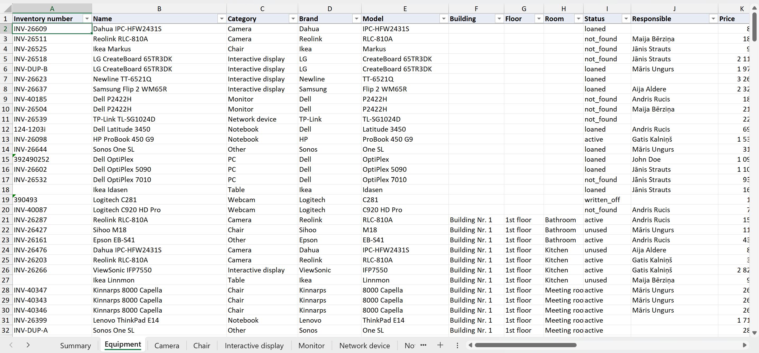Go to next sheet tab arrow
Viewport: 759px width, 353px height.
[x=28, y=345]
